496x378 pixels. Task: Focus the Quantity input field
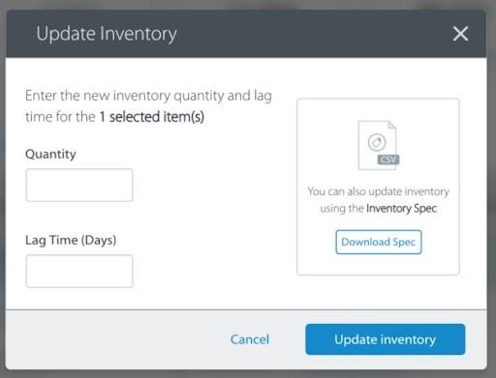click(x=79, y=185)
